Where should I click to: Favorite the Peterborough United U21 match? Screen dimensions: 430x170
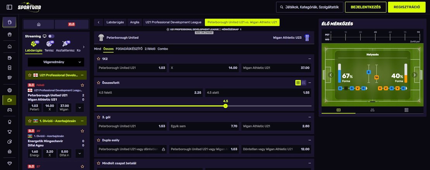(x=82, y=85)
